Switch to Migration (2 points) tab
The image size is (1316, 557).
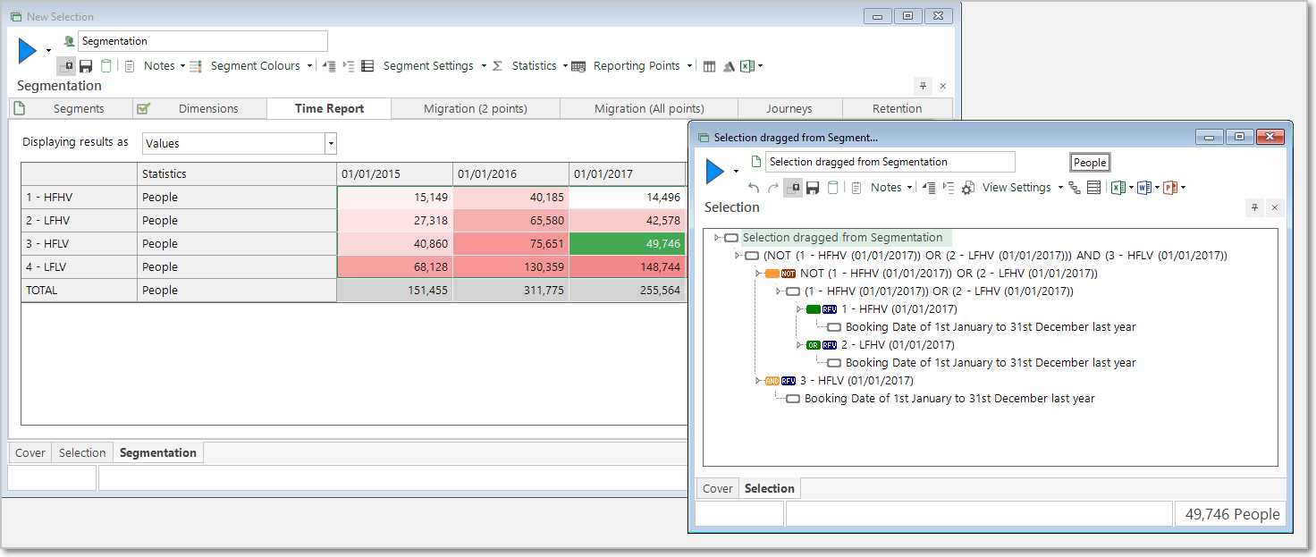476,108
